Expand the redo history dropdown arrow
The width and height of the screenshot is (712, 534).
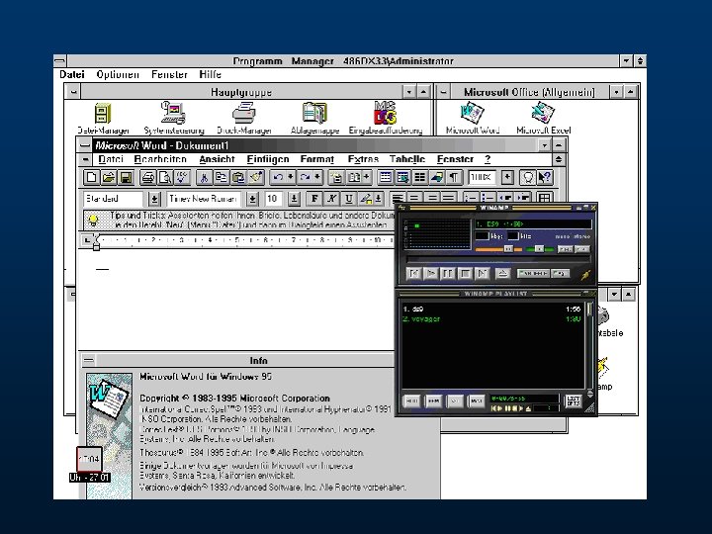click(317, 177)
